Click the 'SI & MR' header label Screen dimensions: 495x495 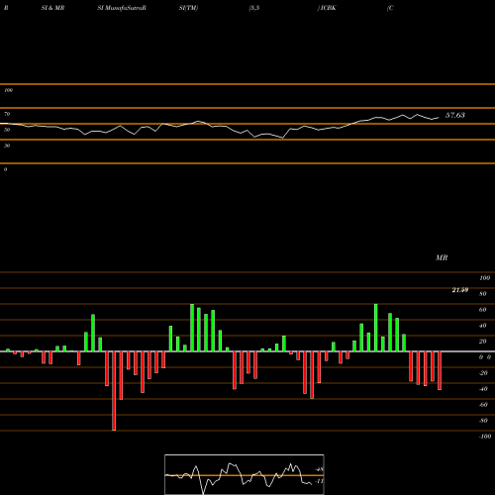[52, 8]
